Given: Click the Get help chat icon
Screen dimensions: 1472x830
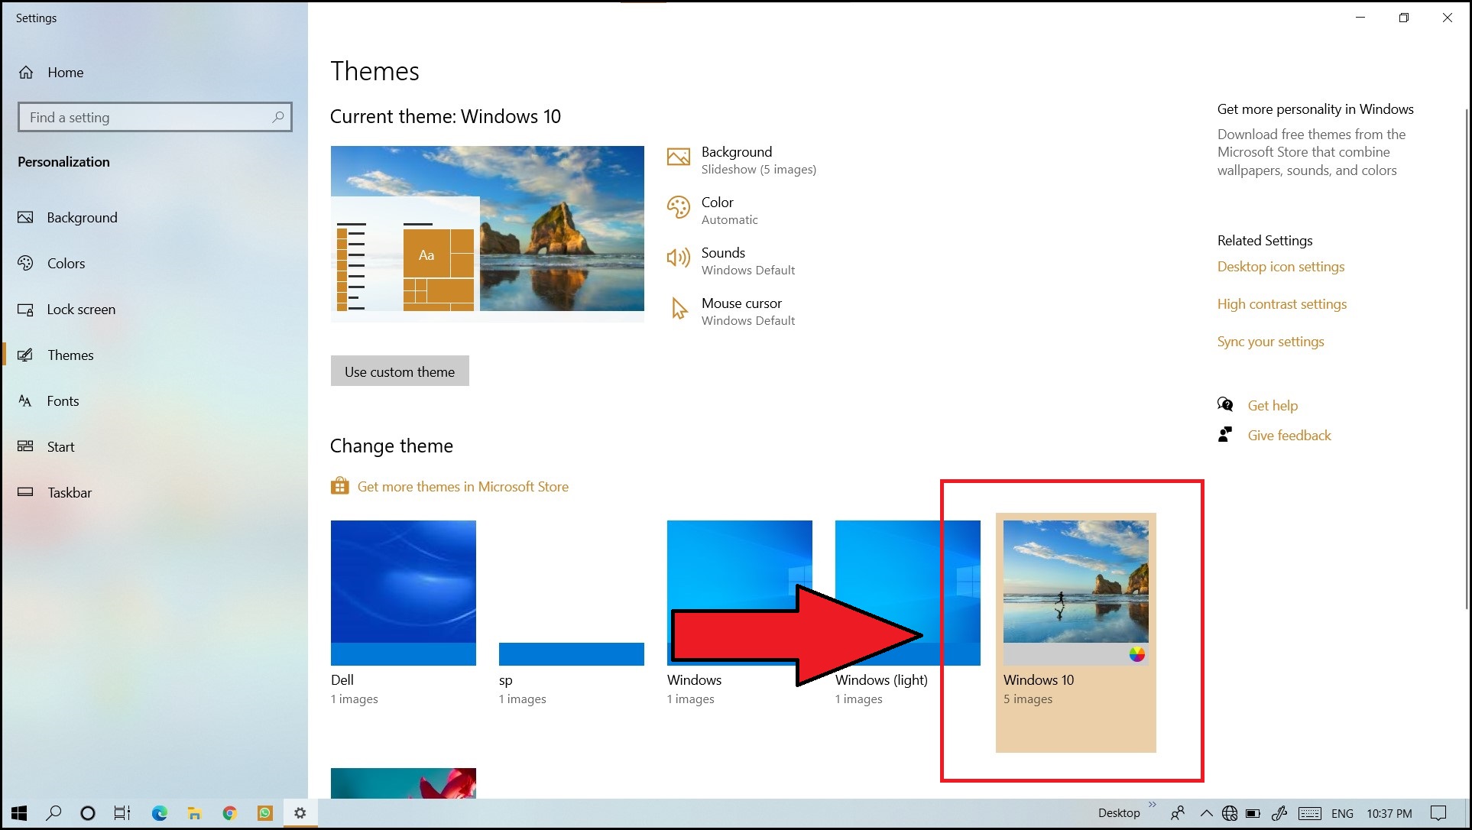Looking at the screenshot, I should pyautogui.click(x=1225, y=405).
